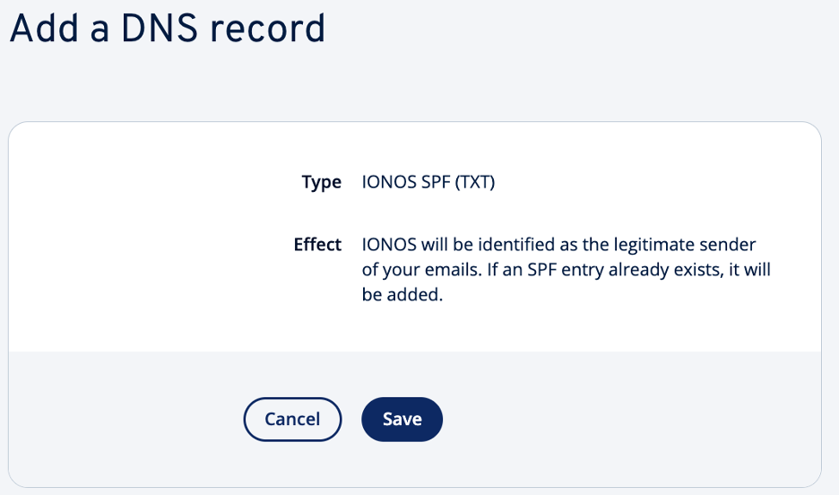Click "IONOS" starting the Effect description
Viewport: 839px width, 495px height.
387,245
